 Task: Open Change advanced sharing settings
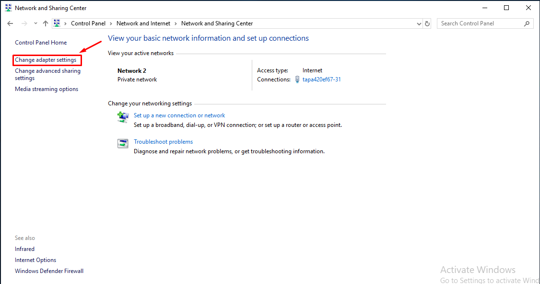pyautogui.click(x=47, y=74)
